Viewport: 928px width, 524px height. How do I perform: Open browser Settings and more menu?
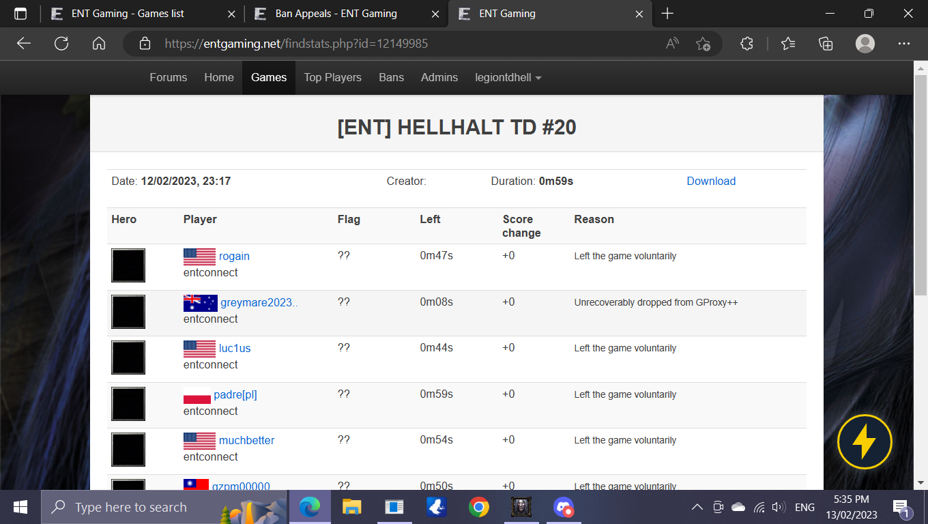point(904,44)
